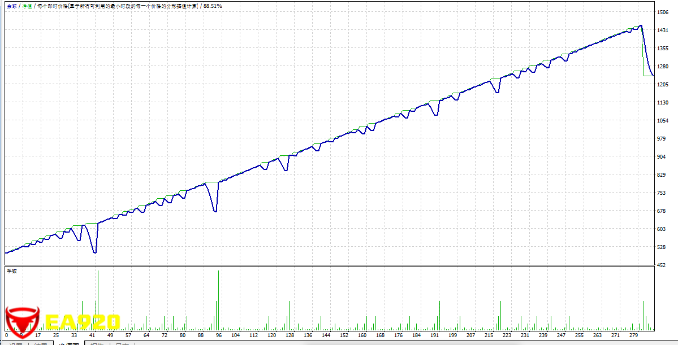Viewport: 678px width, 345px height.
Task: Click the 88.51% modelling quality text
Action: tap(213, 6)
